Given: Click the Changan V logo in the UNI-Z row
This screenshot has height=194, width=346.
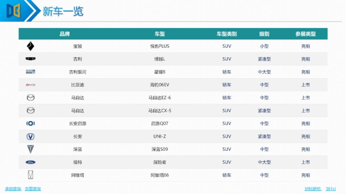Looking at the screenshot, I should pyautogui.click(x=30, y=136).
